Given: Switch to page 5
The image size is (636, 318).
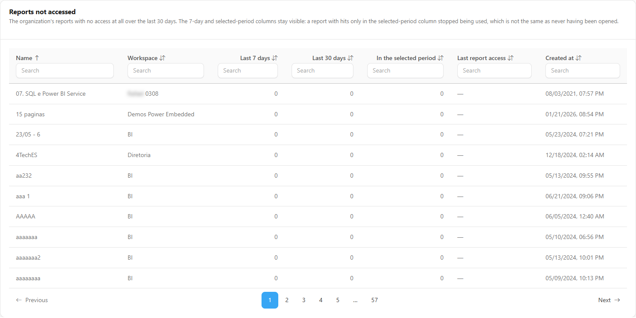Looking at the screenshot, I should pyautogui.click(x=338, y=300).
